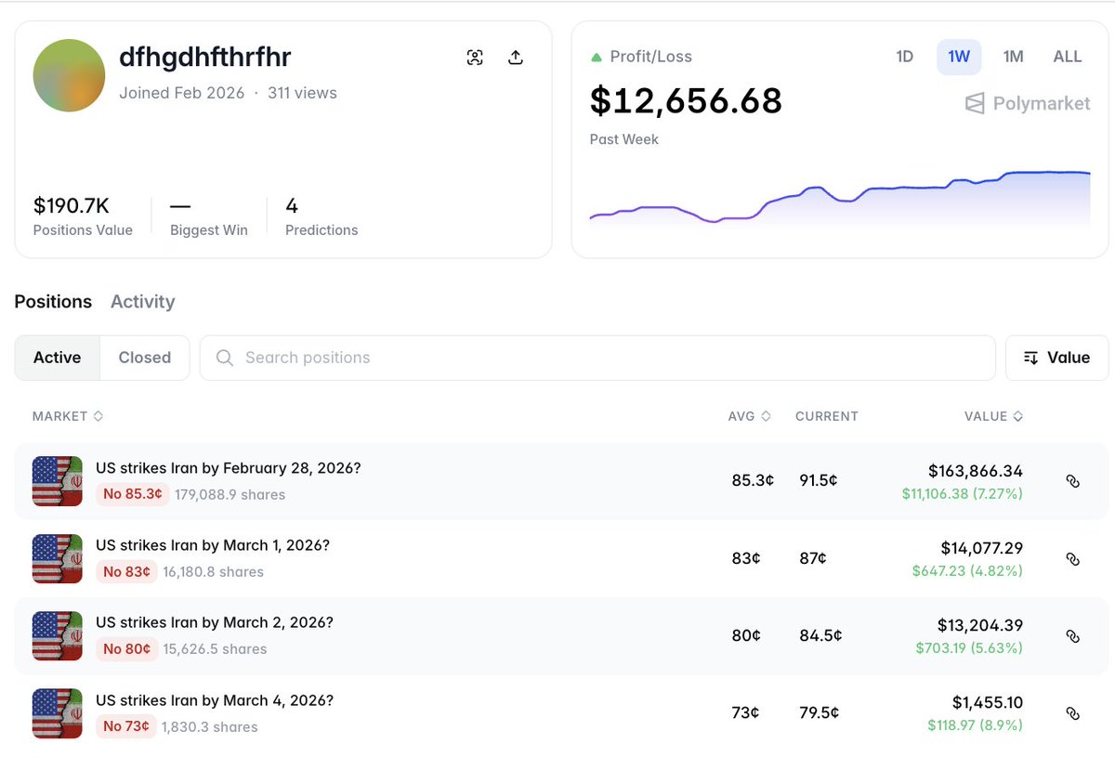Open 'US strikes Iran by February 28, 2026?' market
The image size is (1115, 770).
(x=229, y=468)
